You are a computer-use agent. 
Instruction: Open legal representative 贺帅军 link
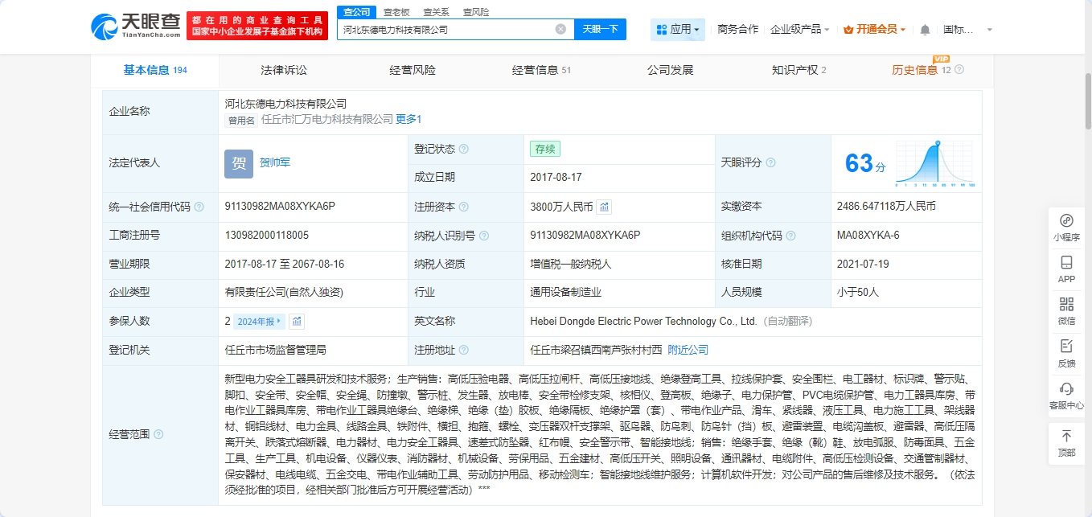point(275,162)
